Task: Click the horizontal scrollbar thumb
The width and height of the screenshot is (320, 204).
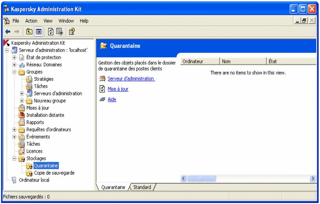Action: pyautogui.click(x=201, y=178)
